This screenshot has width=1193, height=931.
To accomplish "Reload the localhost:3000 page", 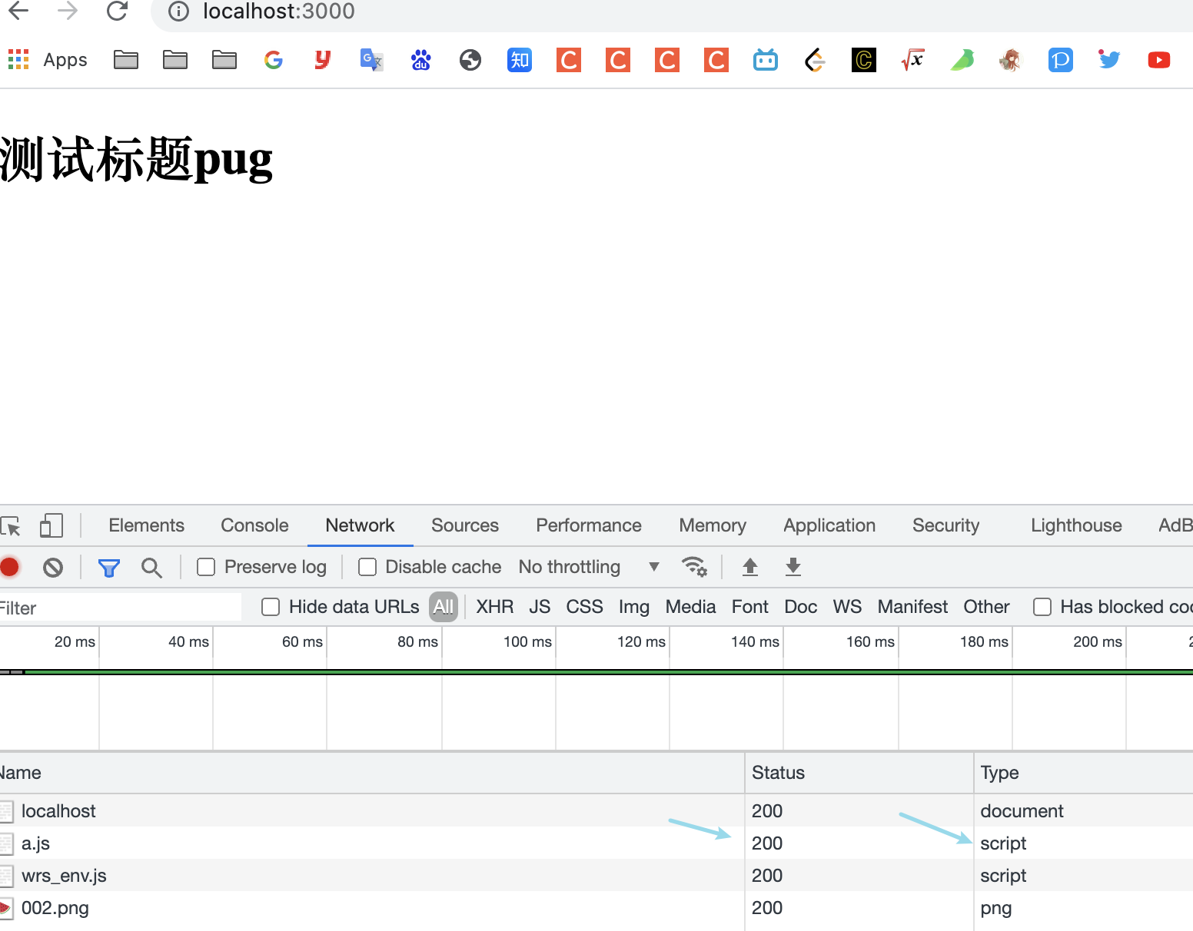I will [x=117, y=11].
